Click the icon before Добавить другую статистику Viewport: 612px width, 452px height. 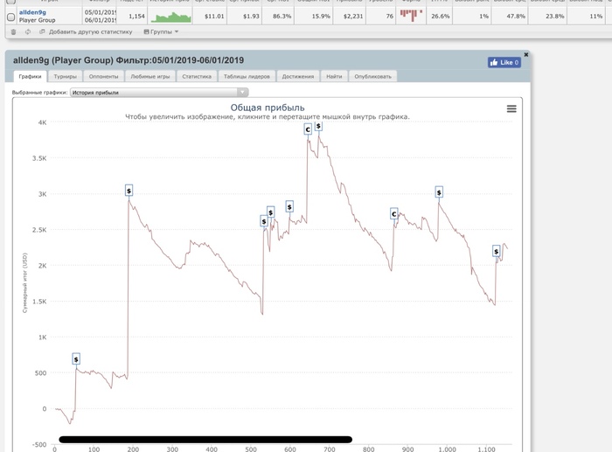(x=42, y=31)
